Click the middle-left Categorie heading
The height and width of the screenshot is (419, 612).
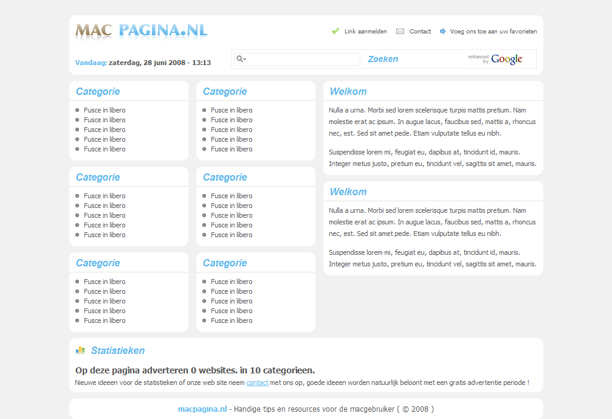click(x=98, y=178)
